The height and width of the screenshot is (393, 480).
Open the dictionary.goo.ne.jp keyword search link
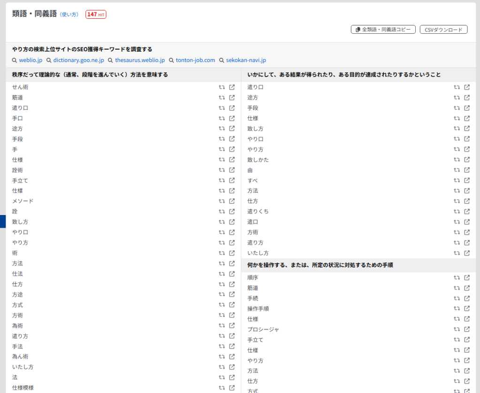click(78, 60)
